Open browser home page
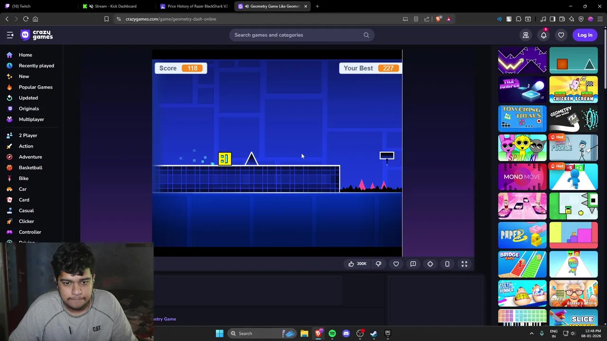This screenshot has height=341, width=607. click(35, 19)
